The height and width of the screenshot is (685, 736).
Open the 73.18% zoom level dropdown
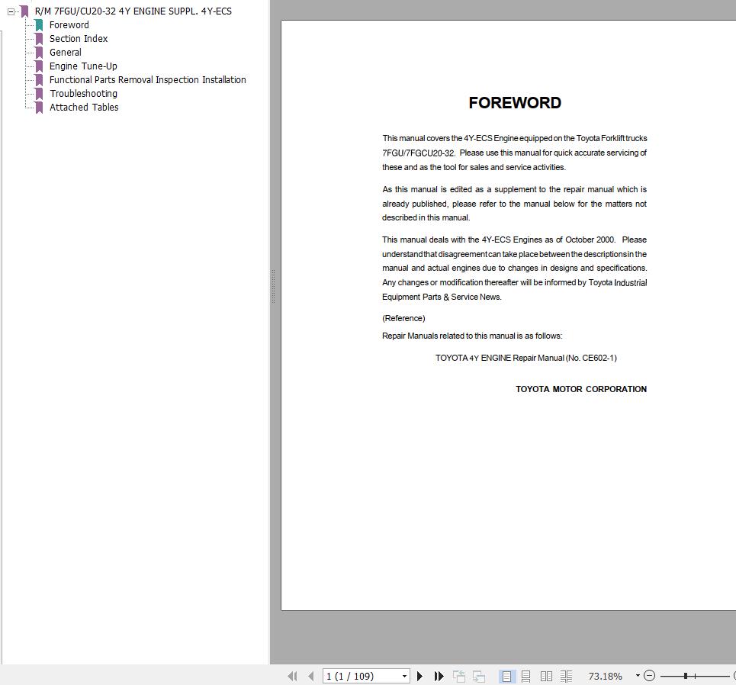(x=638, y=676)
